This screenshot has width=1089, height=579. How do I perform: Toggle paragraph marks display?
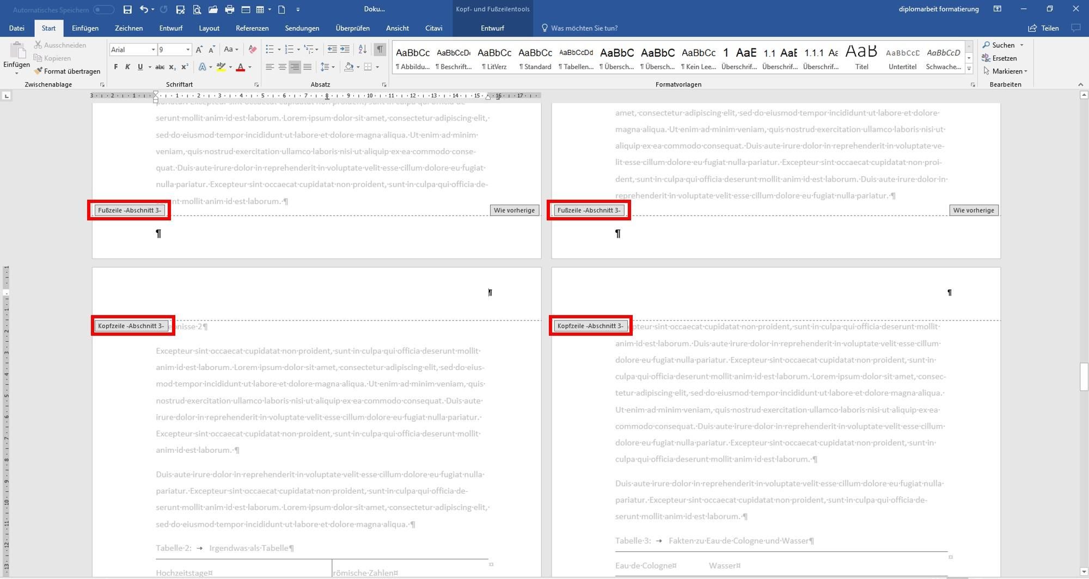pos(380,50)
